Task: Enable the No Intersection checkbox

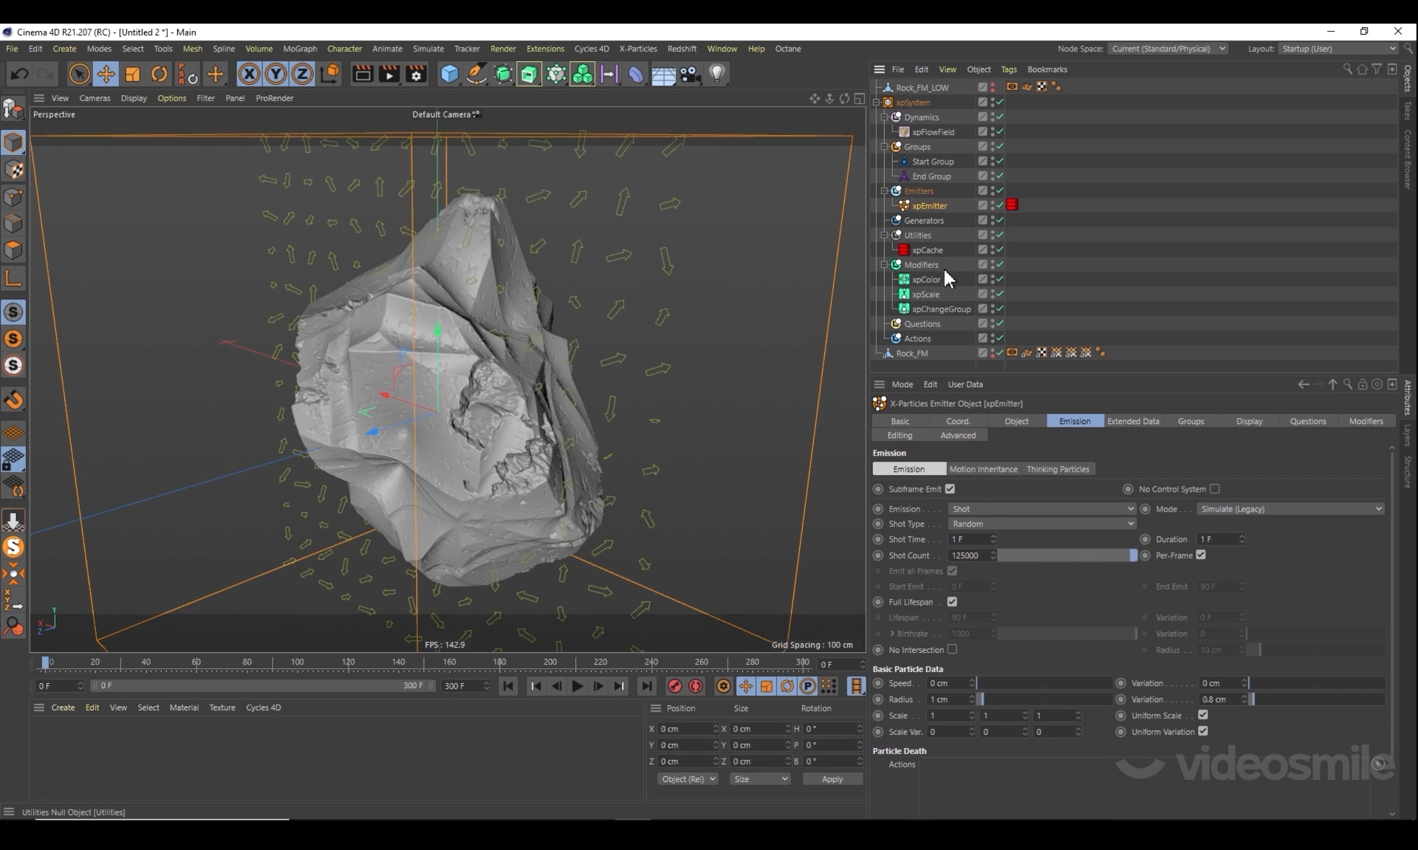Action: pyautogui.click(x=952, y=650)
